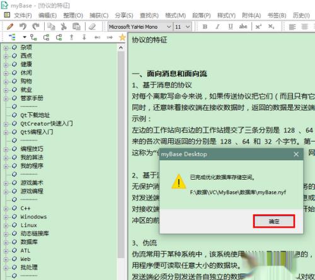
Task: Open the font name dropdown
Action: tap(168, 26)
